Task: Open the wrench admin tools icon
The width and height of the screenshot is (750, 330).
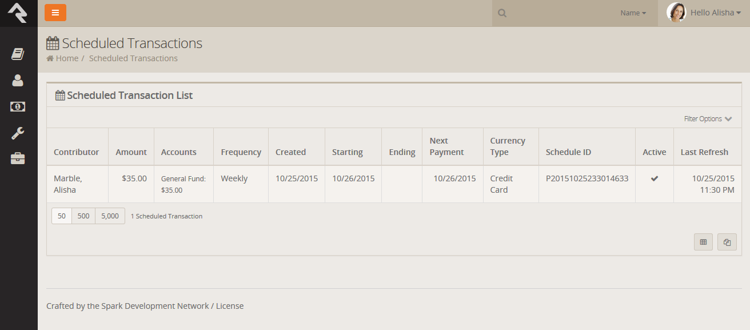Action: tap(18, 133)
